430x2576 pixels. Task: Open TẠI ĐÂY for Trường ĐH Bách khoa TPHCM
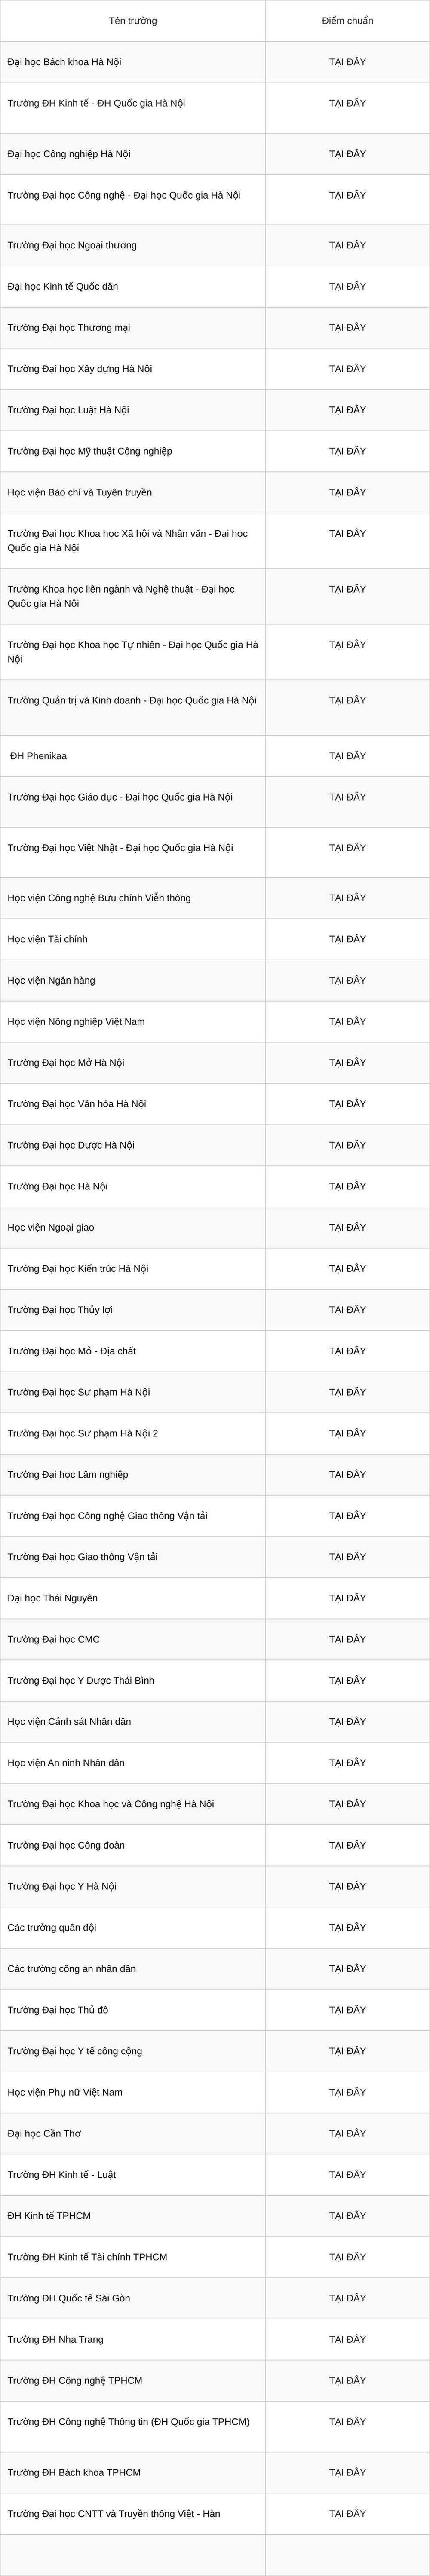pyautogui.click(x=347, y=2472)
